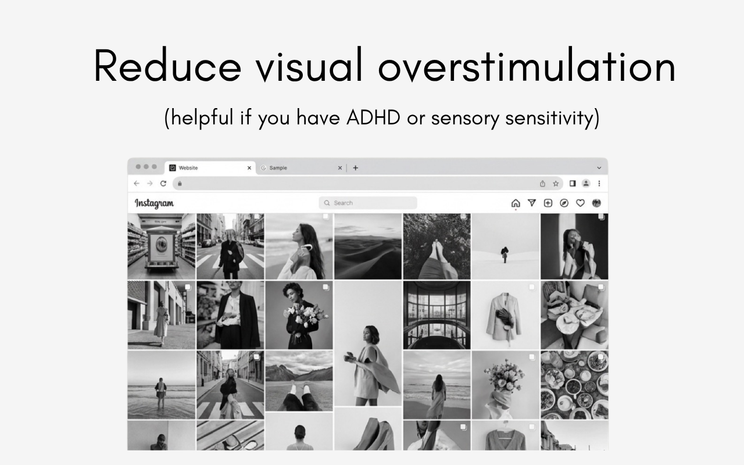Focus the Instagram Search field
This screenshot has height=465, width=744.
(x=368, y=203)
